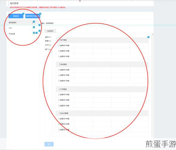Select the fourth 中心 item in side menu
The width and height of the screenshot is (176, 150).
[x=48, y=49]
